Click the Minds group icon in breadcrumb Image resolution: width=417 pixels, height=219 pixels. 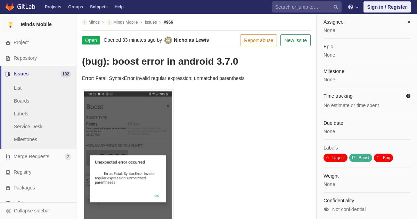click(x=84, y=22)
